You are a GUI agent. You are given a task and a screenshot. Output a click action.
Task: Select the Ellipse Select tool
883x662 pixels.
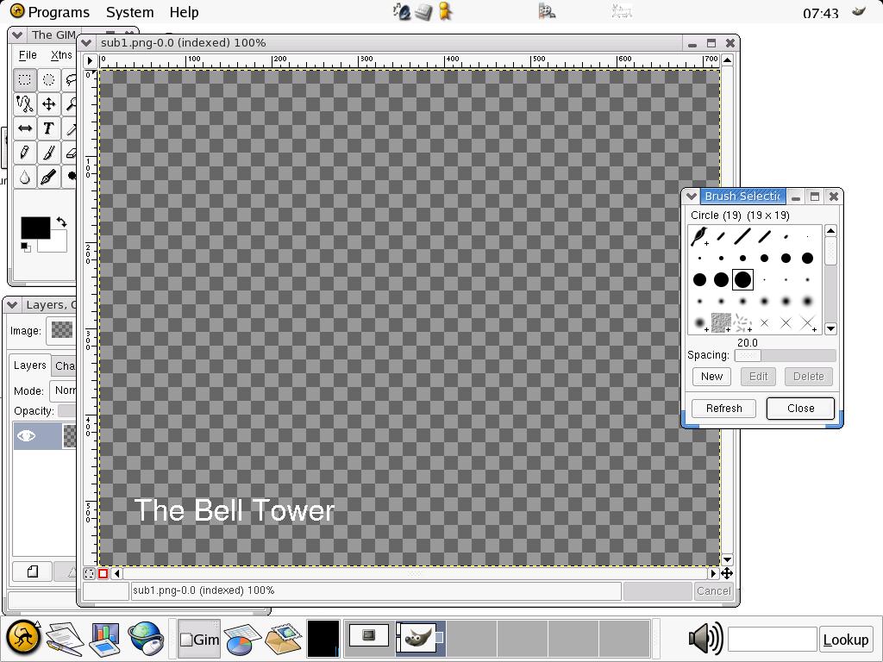[48, 80]
